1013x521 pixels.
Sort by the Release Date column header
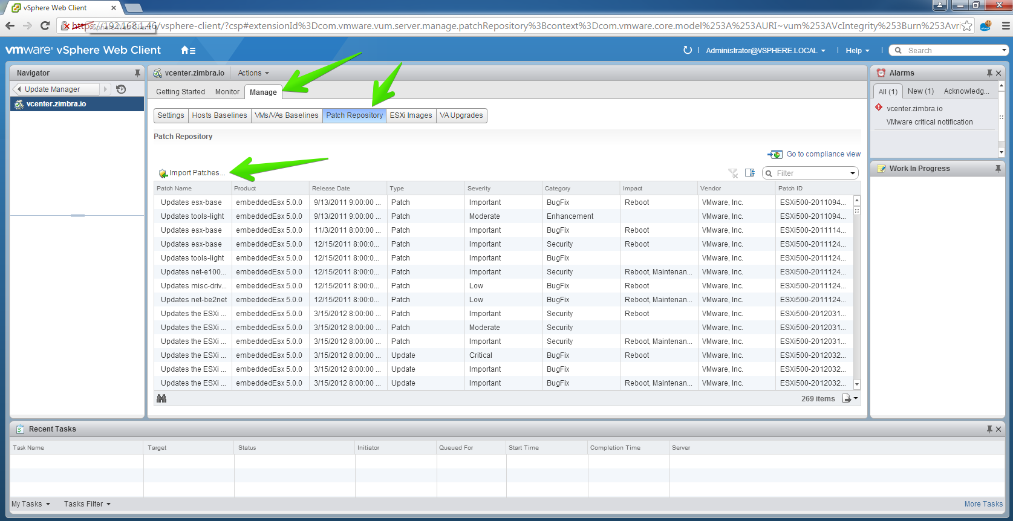[348, 189]
